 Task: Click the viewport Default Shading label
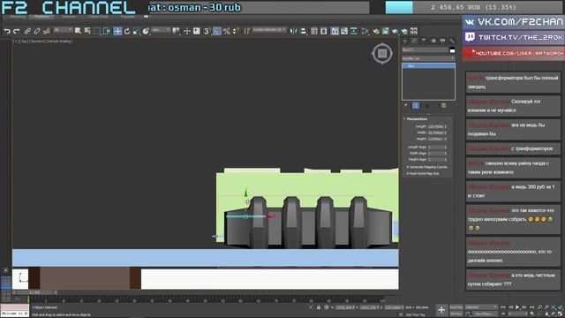pyautogui.click(x=61, y=42)
